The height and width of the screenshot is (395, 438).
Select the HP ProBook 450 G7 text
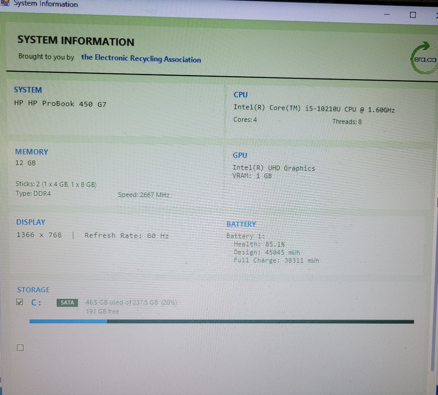point(60,104)
